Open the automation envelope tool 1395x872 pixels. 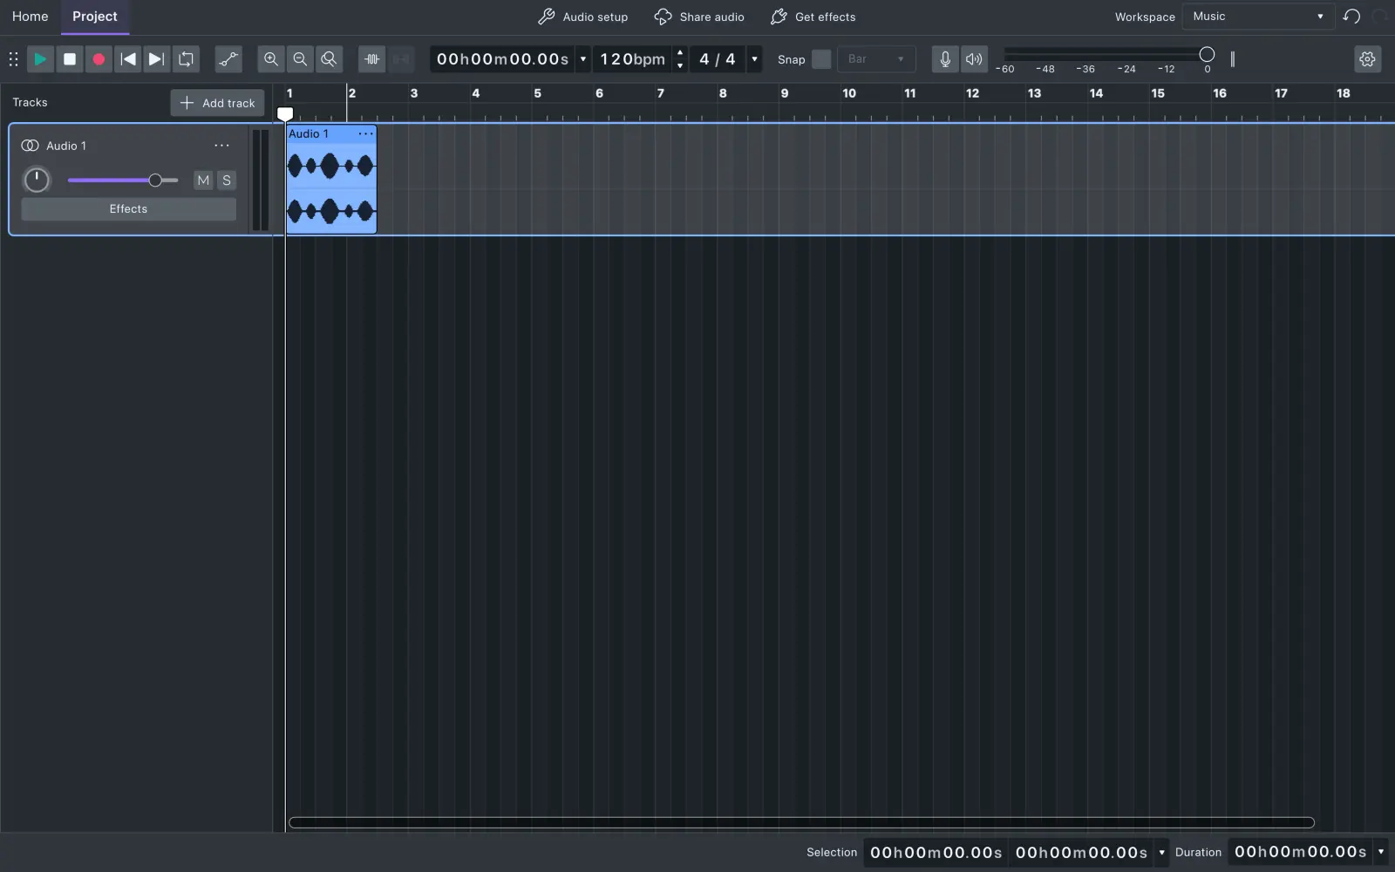228,59
